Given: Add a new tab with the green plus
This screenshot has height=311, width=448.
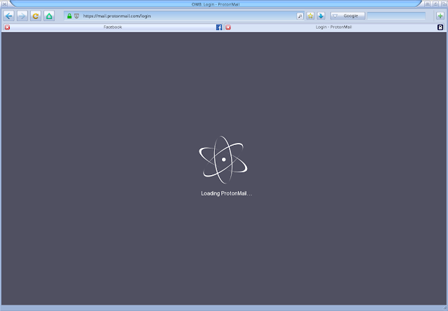Looking at the screenshot, I should [x=440, y=15].
